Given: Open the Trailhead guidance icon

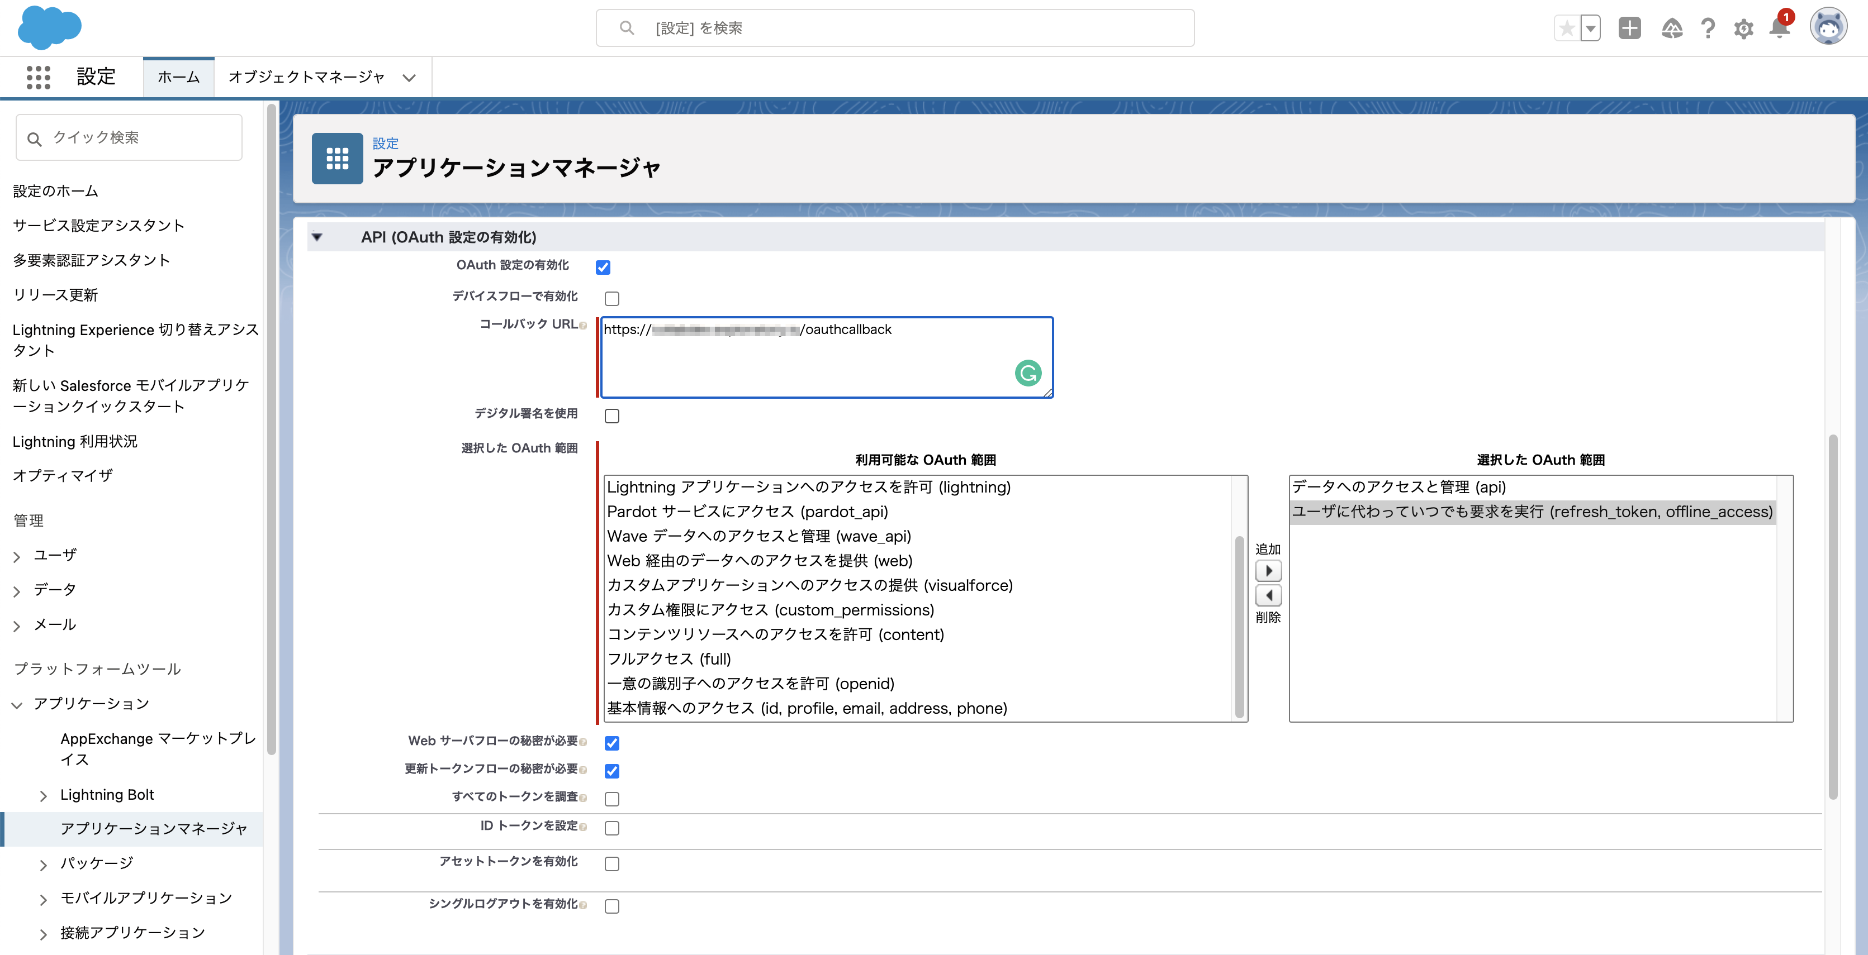Looking at the screenshot, I should 1672,28.
